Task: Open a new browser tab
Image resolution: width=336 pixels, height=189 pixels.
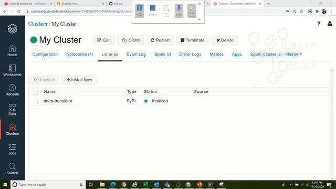Action: (268, 4)
